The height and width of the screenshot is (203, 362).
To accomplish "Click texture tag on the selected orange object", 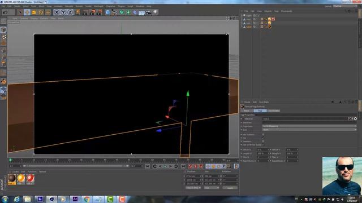I will point(269,27).
